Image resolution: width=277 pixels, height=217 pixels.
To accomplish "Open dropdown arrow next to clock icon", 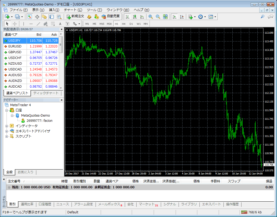I will click(205, 17).
